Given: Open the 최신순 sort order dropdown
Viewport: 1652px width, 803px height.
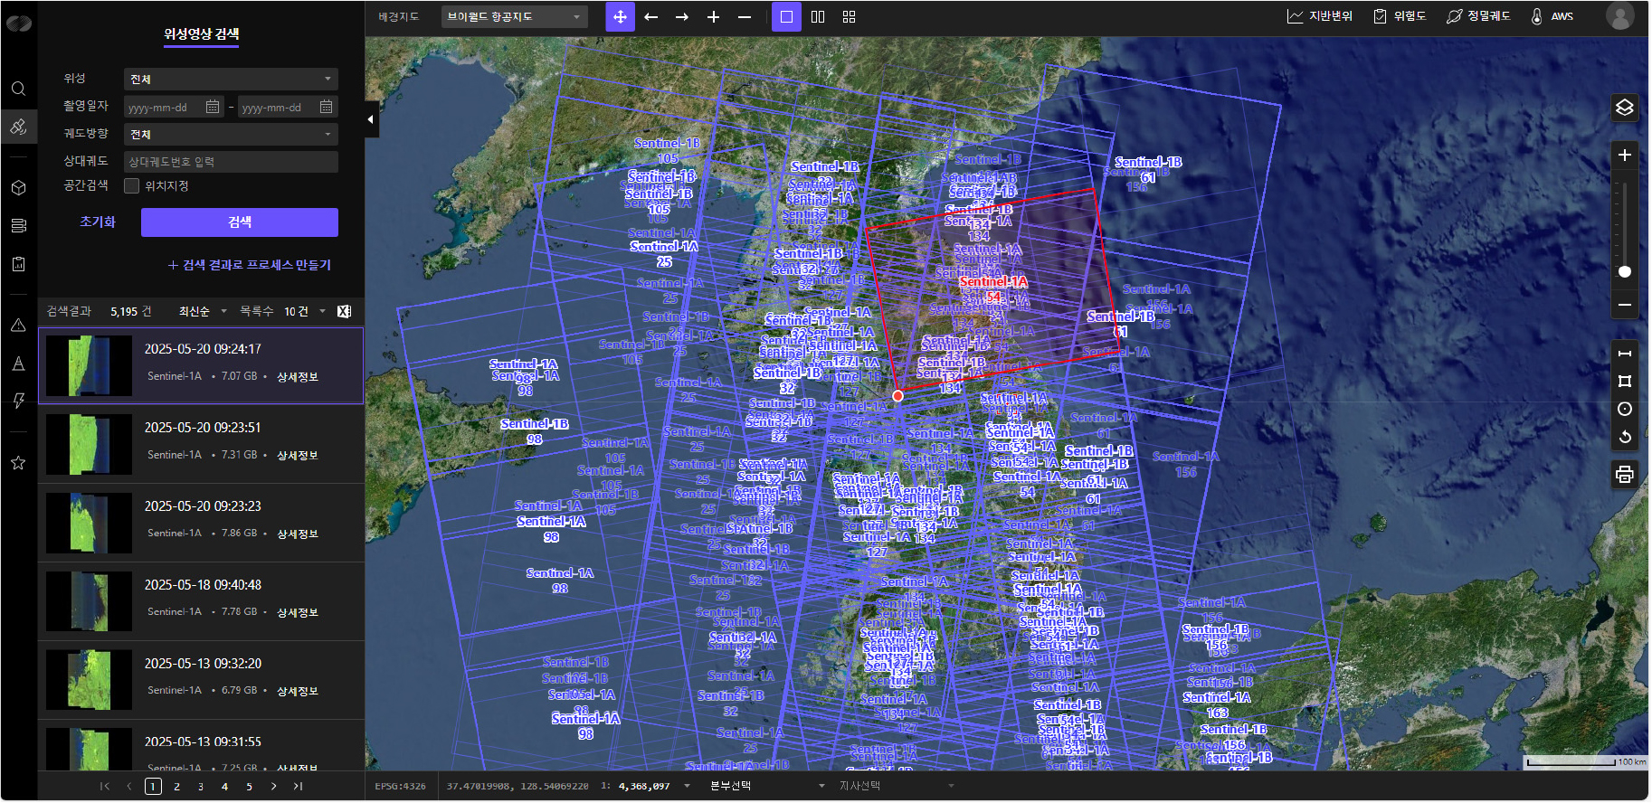Looking at the screenshot, I should (x=203, y=311).
